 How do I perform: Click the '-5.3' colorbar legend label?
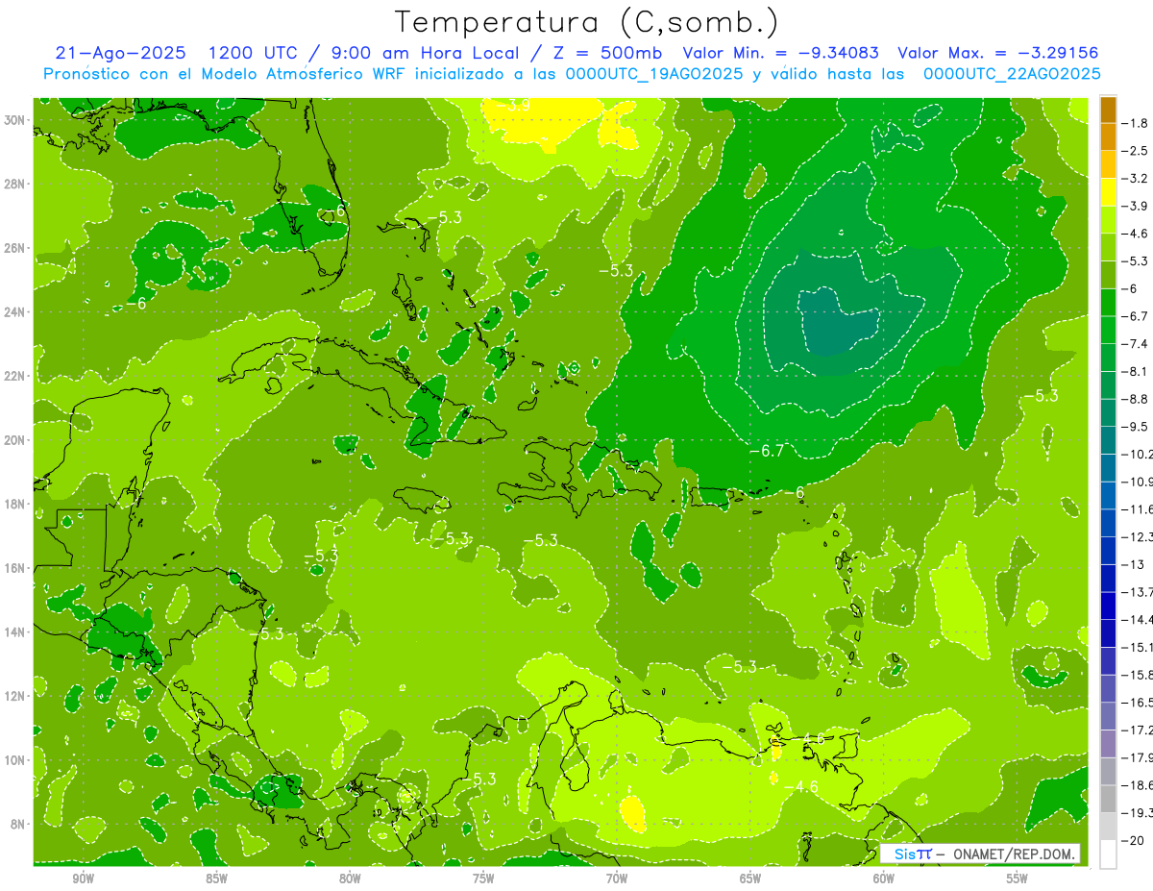pyautogui.click(x=1135, y=260)
